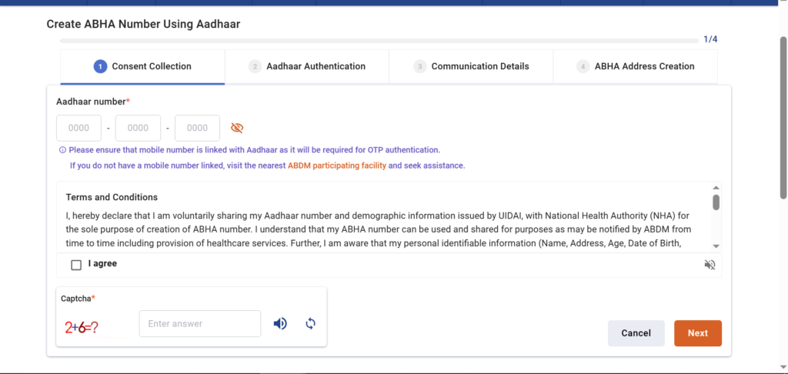Click step 2 circle icon in stepper

point(255,67)
